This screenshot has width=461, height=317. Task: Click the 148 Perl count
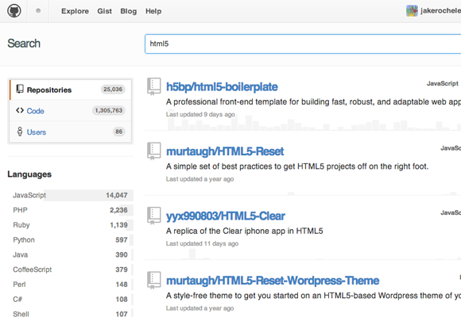point(122,285)
